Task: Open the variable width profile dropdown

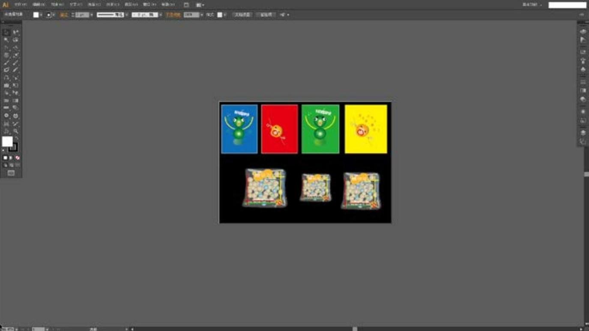Action: [127, 15]
